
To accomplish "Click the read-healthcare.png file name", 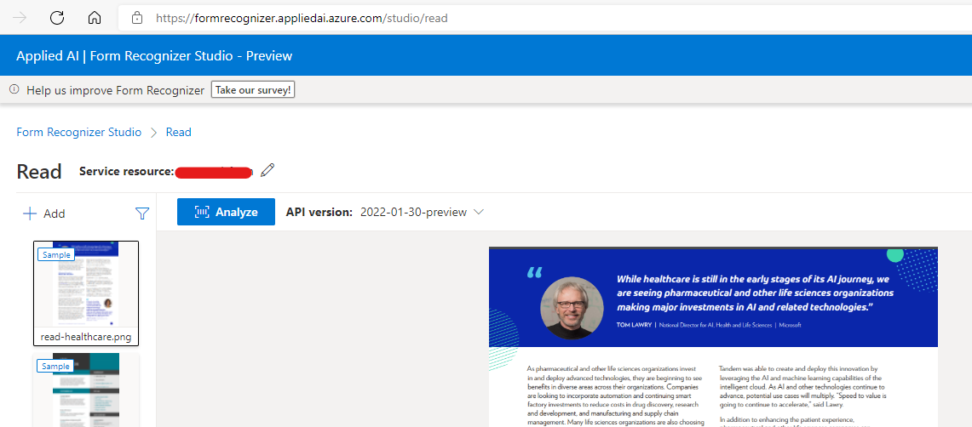I will point(86,338).
